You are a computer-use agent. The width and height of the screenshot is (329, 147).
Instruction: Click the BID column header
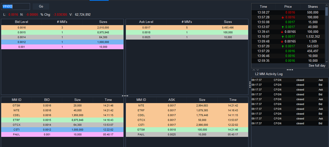tap(47, 100)
